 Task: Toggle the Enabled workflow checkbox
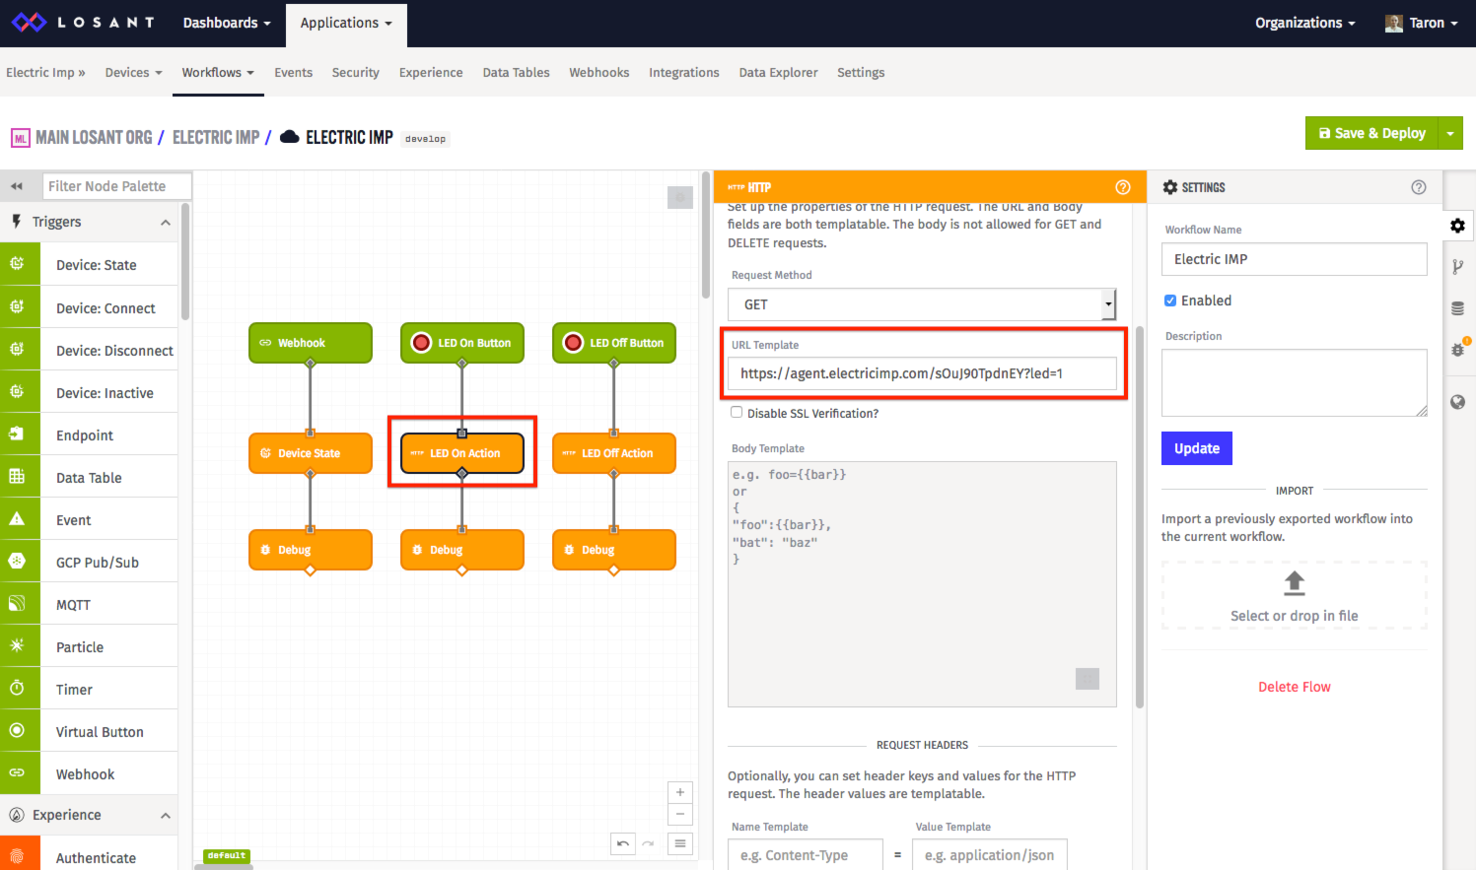[1170, 301]
